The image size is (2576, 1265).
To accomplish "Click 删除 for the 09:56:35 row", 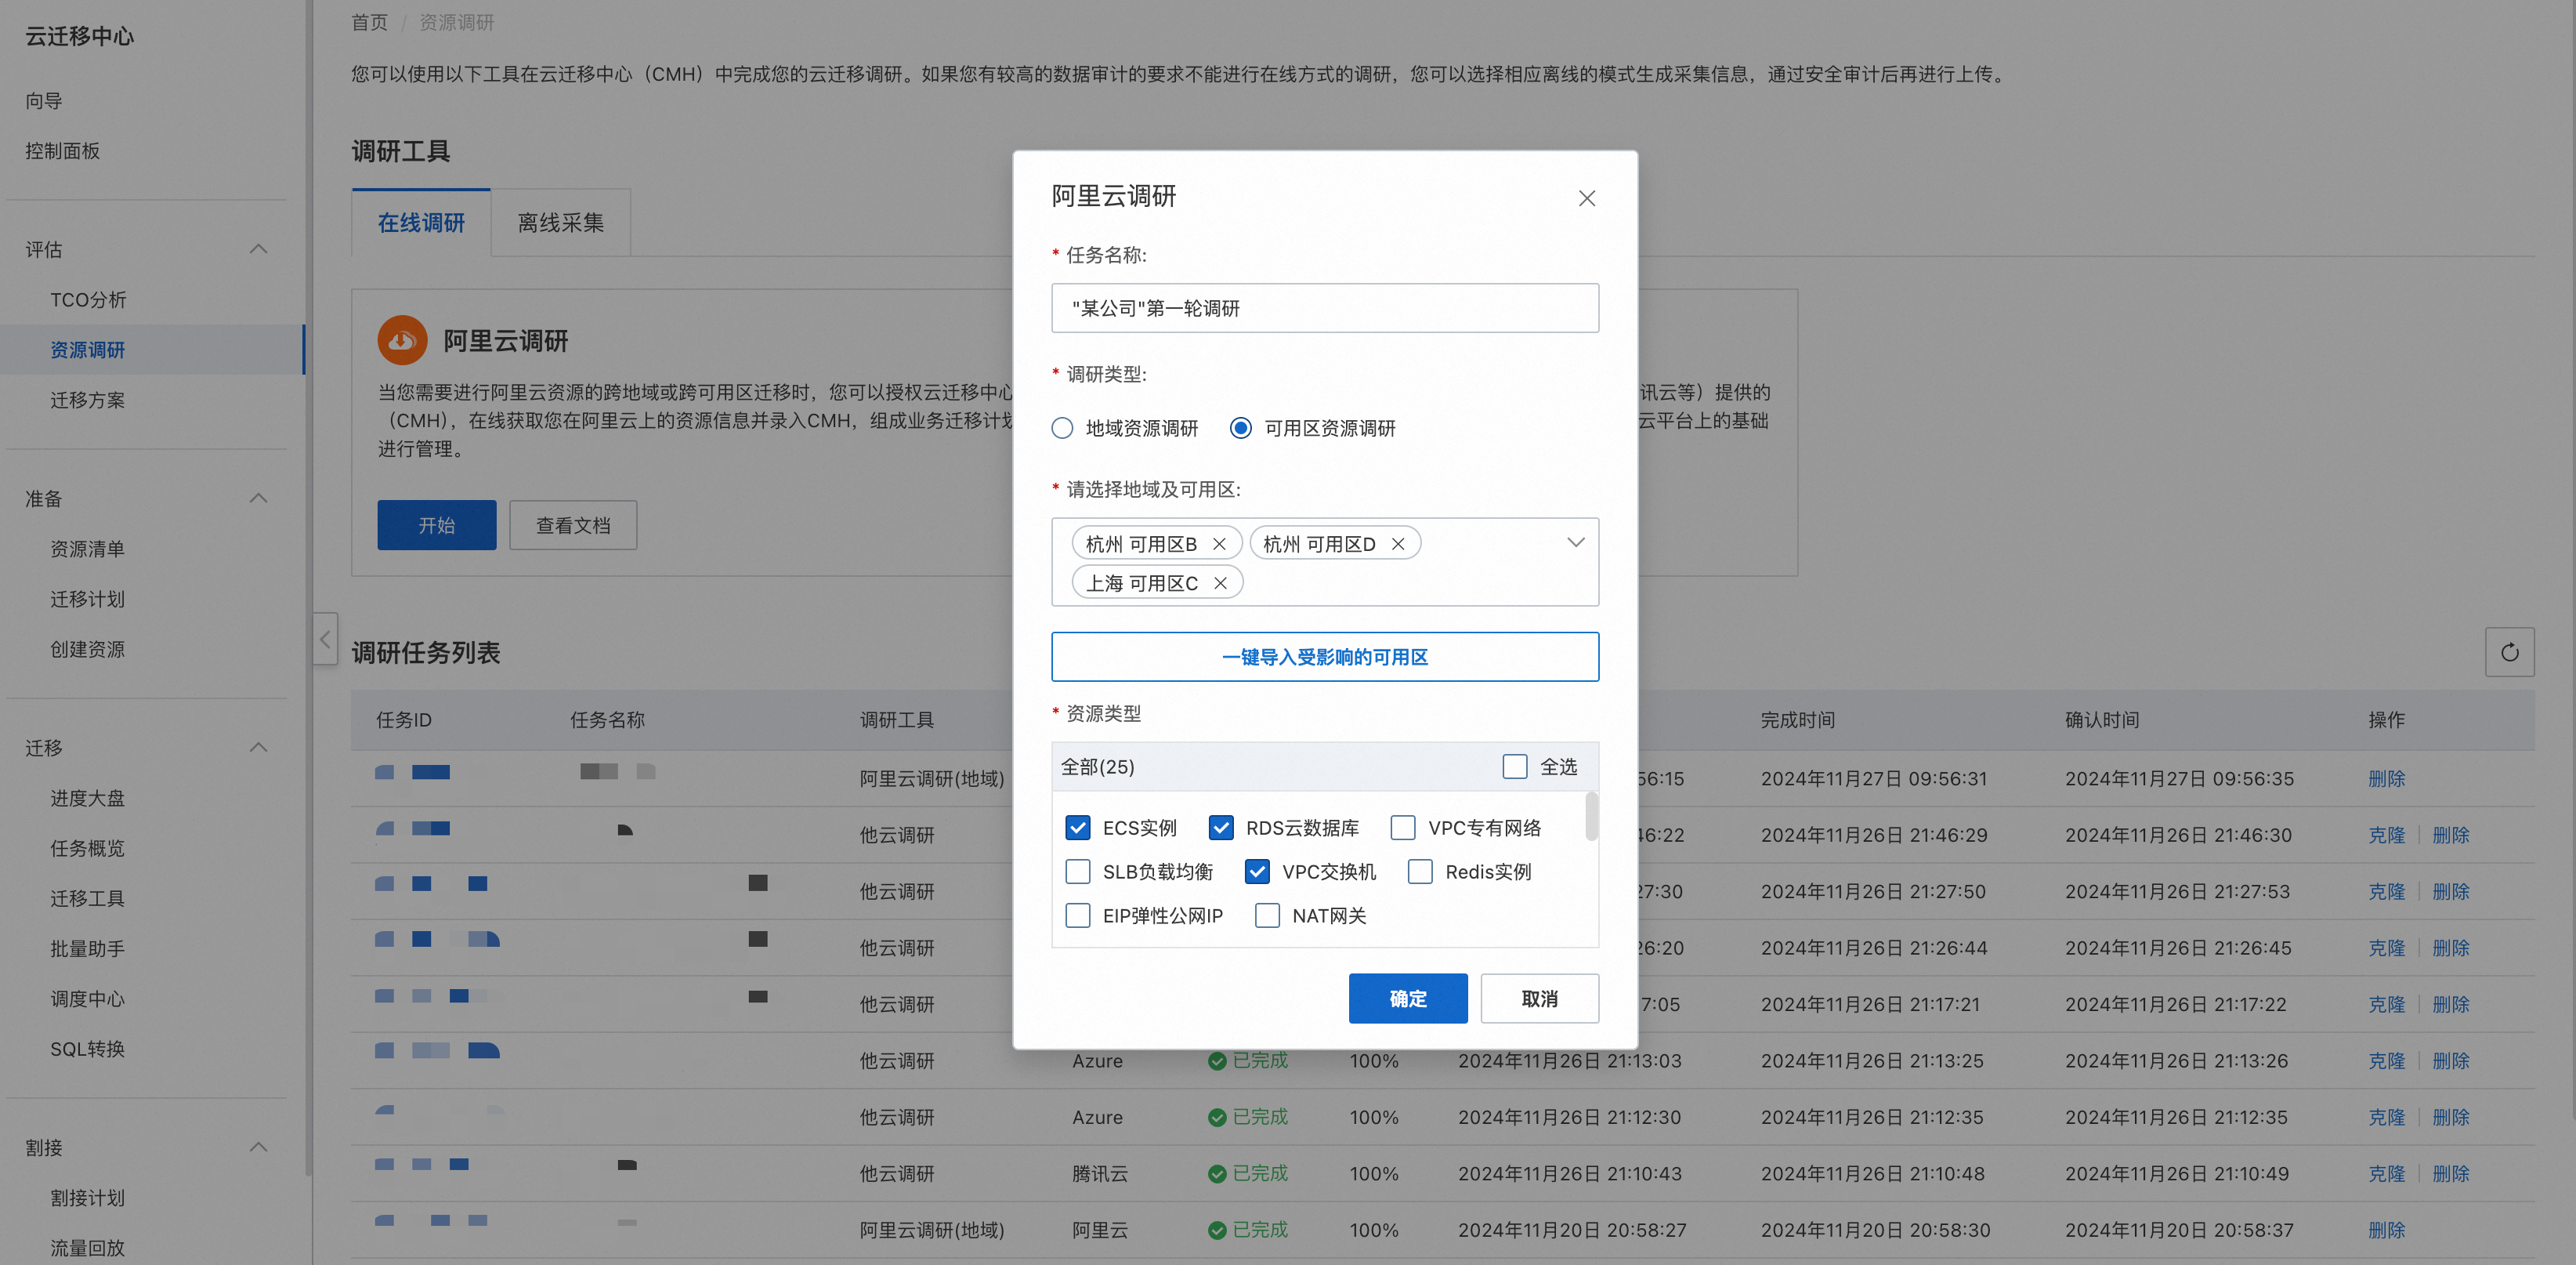I will tap(2386, 778).
